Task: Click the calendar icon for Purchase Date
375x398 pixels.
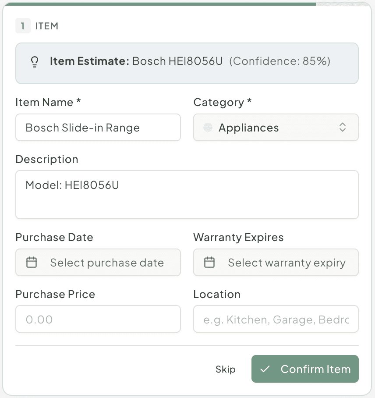Action: (31, 262)
